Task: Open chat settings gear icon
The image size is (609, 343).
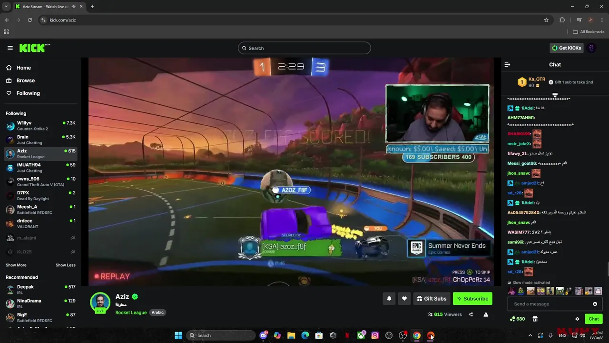Action: (x=577, y=319)
